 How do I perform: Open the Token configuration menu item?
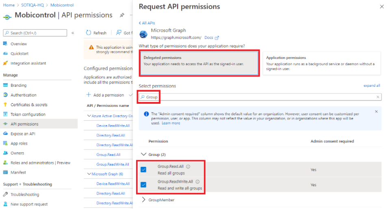pyautogui.click(x=28, y=115)
